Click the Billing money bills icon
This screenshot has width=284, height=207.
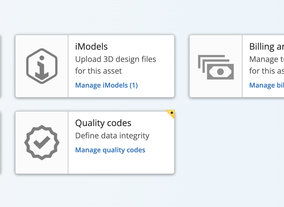(216, 67)
